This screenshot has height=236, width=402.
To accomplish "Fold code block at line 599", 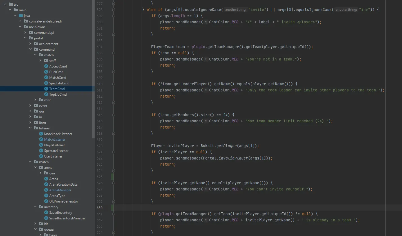I will tap(113, 16).
